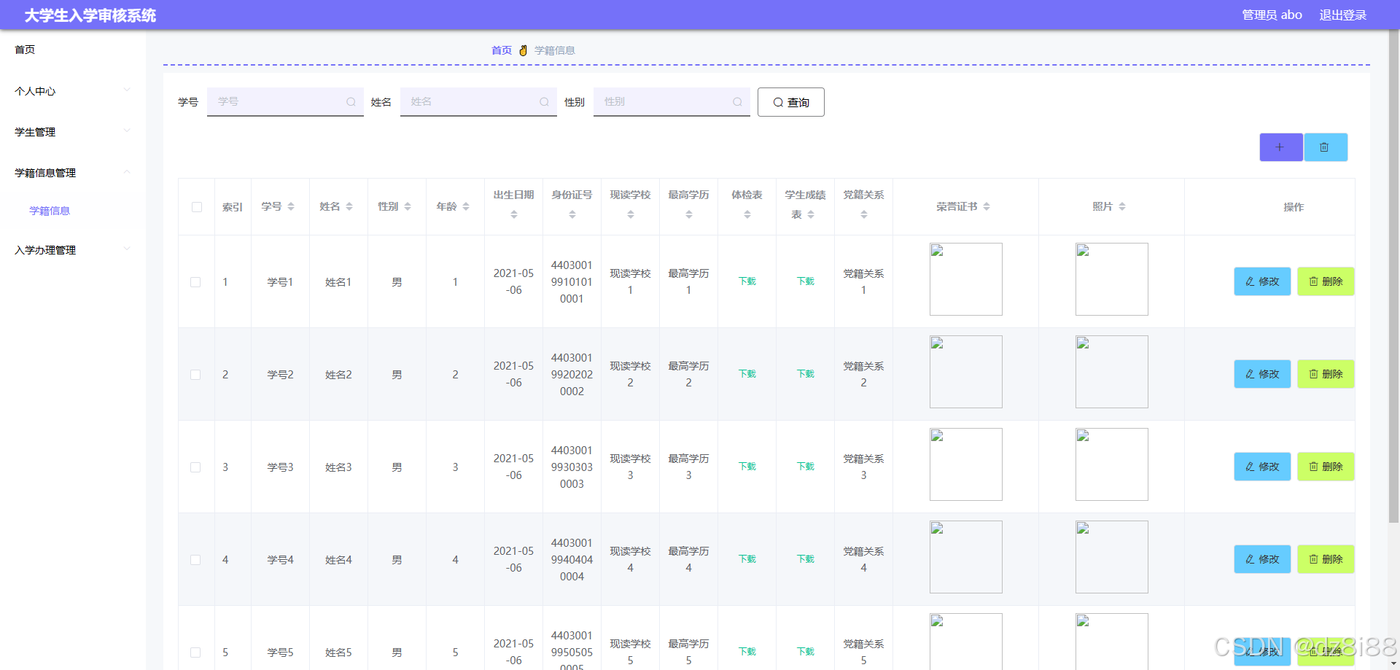
Task: Click the pencil icon on row 1's 修改 button
Action: [x=1250, y=281]
